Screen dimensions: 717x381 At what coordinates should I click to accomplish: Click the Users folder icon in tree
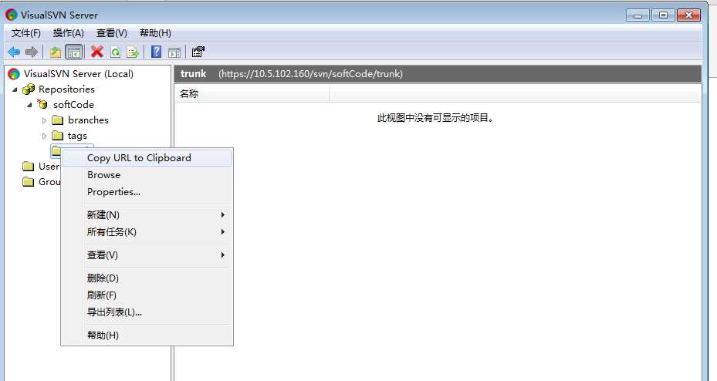coord(29,167)
